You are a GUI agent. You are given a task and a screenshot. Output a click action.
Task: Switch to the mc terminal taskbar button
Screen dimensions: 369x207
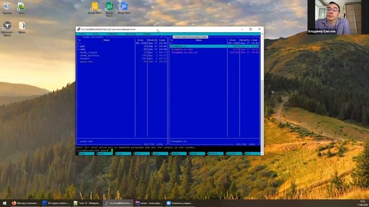[x=118, y=203]
